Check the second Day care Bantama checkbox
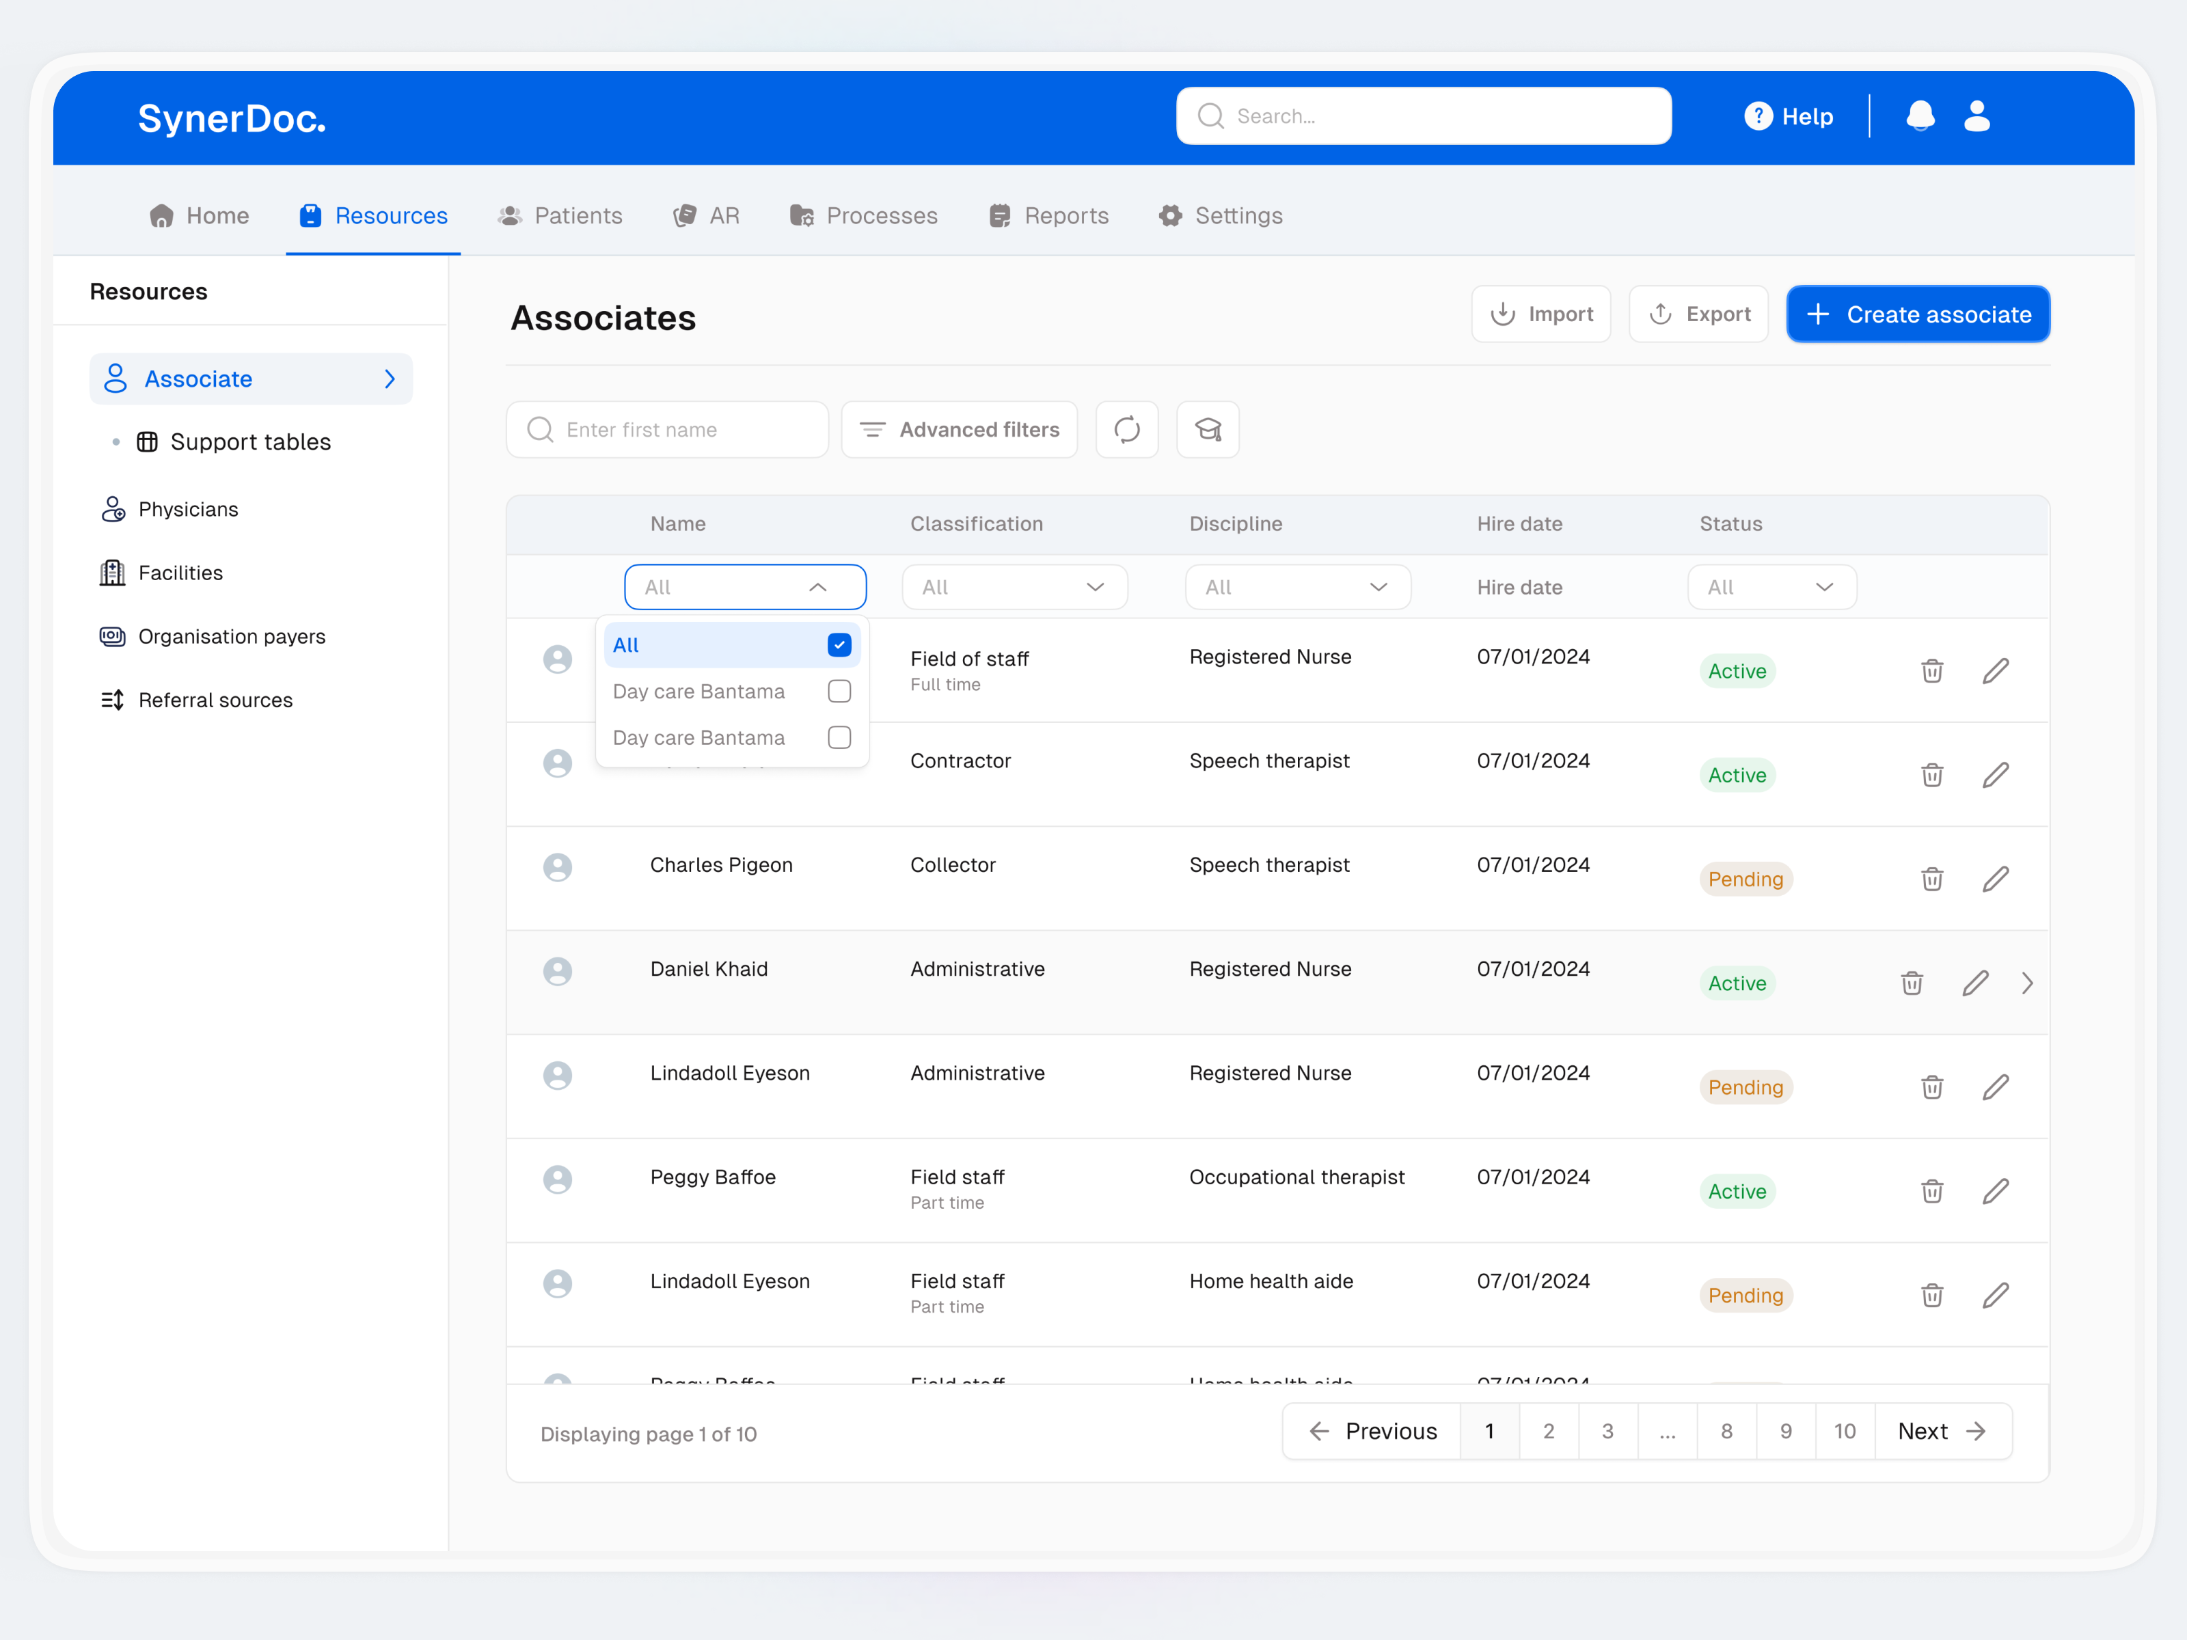This screenshot has width=2187, height=1640. coord(839,737)
